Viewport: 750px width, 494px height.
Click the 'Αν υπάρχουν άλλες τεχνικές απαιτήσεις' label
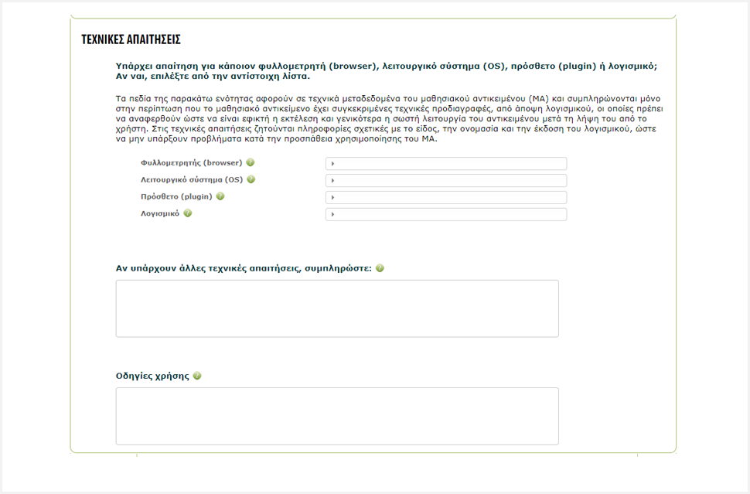point(244,268)
